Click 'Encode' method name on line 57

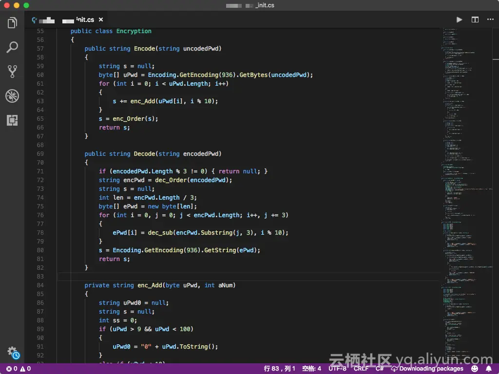coord(144,49)
